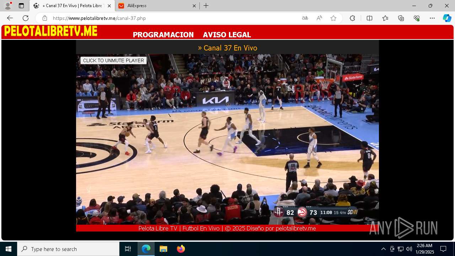The image size is (455, 256).
Task: Click the CLICK TO UNMUTE PLAYER button
Action: 113,60
